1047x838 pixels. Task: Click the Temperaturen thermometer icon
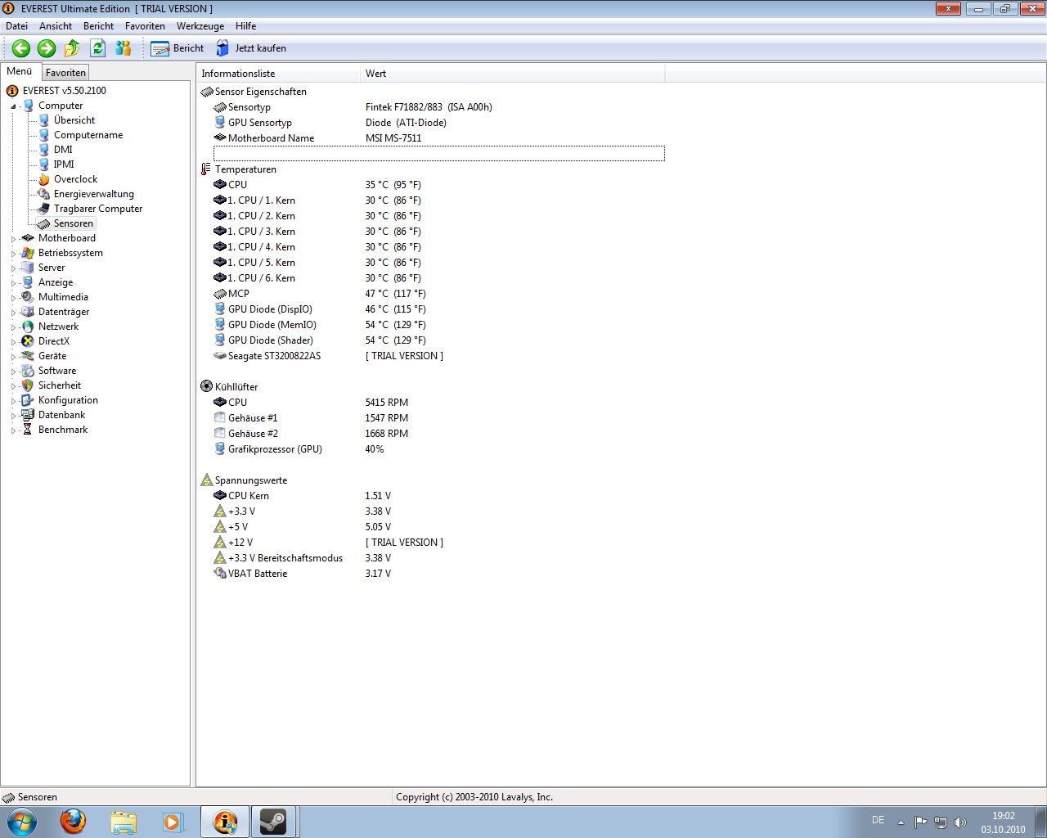206,169
